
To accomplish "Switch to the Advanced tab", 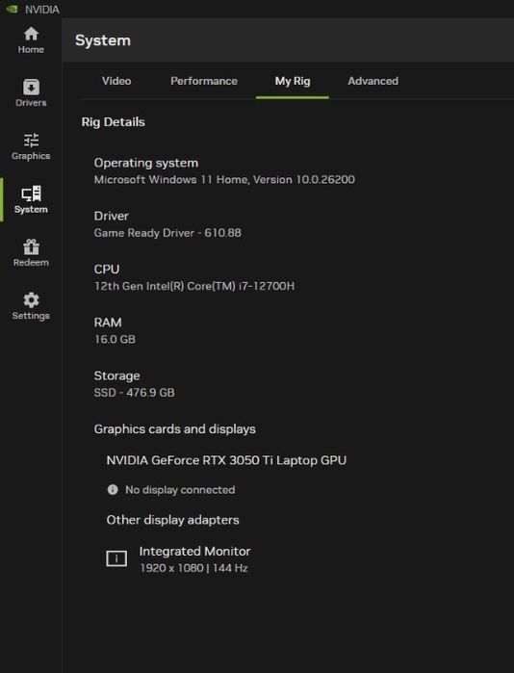I will pos(373,81).
